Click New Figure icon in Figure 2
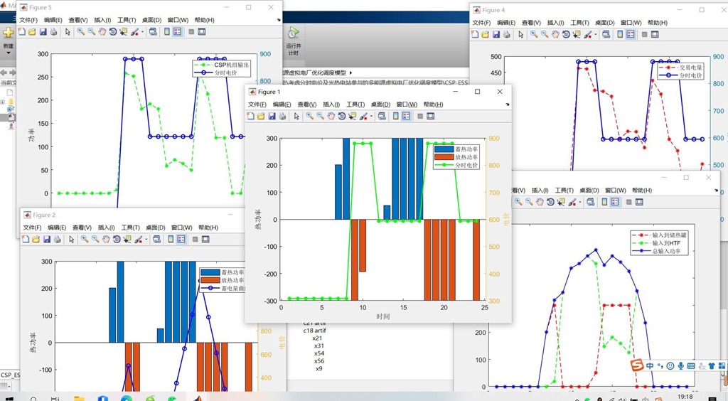This screenshot has width=728, height=401. 26,239
